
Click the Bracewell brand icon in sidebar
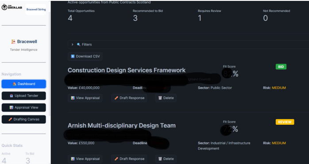(13, 41)
